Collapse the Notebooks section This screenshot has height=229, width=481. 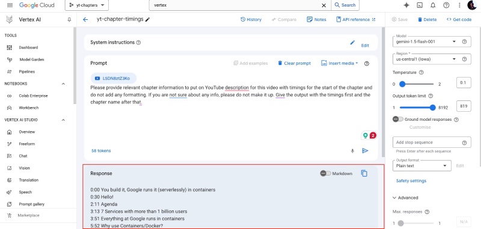64,84
